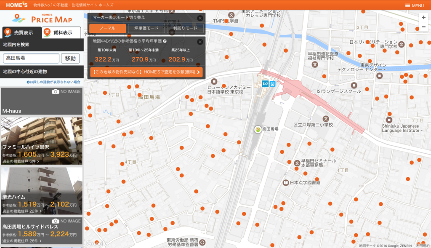Expand 過去の掲載住戸 22件 listings

(22, 211)
